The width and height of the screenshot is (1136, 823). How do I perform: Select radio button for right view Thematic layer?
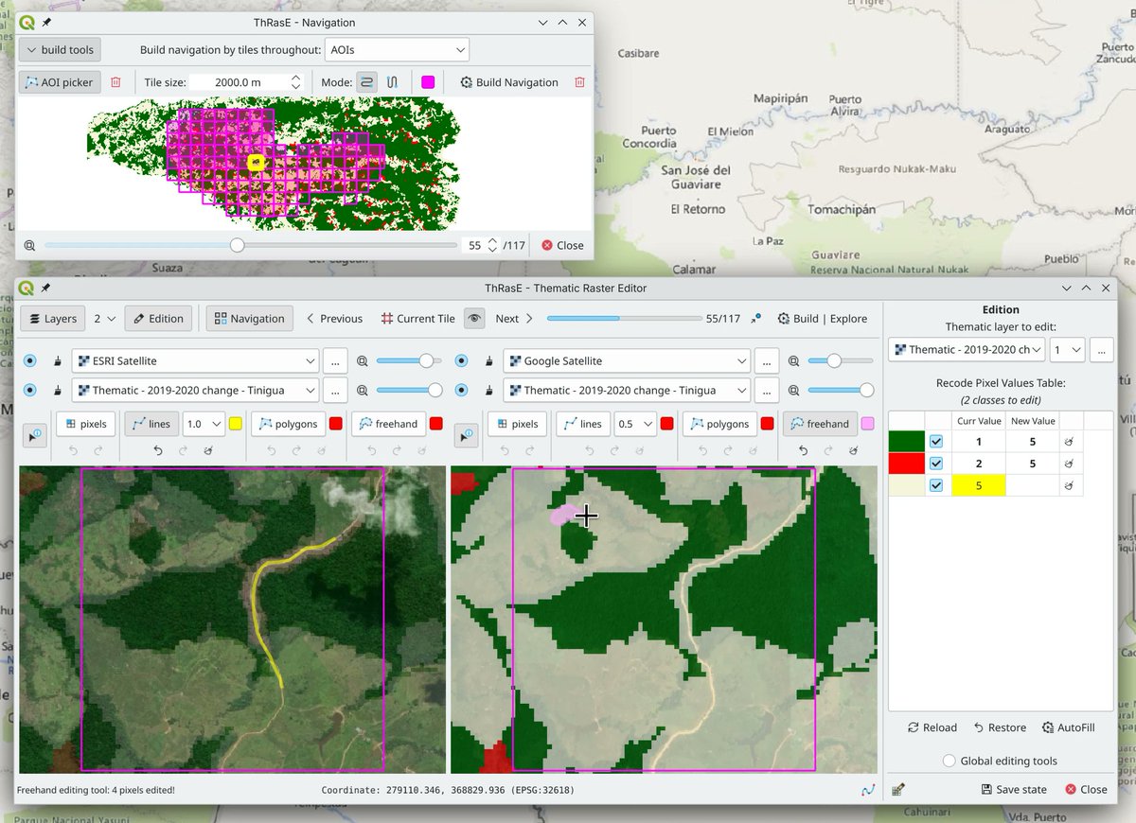click(462, 390)
